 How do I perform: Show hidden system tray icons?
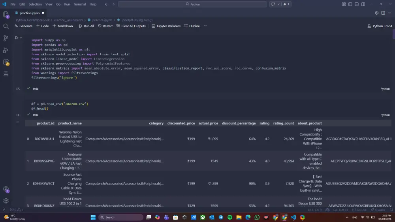[x=347, y=217]
